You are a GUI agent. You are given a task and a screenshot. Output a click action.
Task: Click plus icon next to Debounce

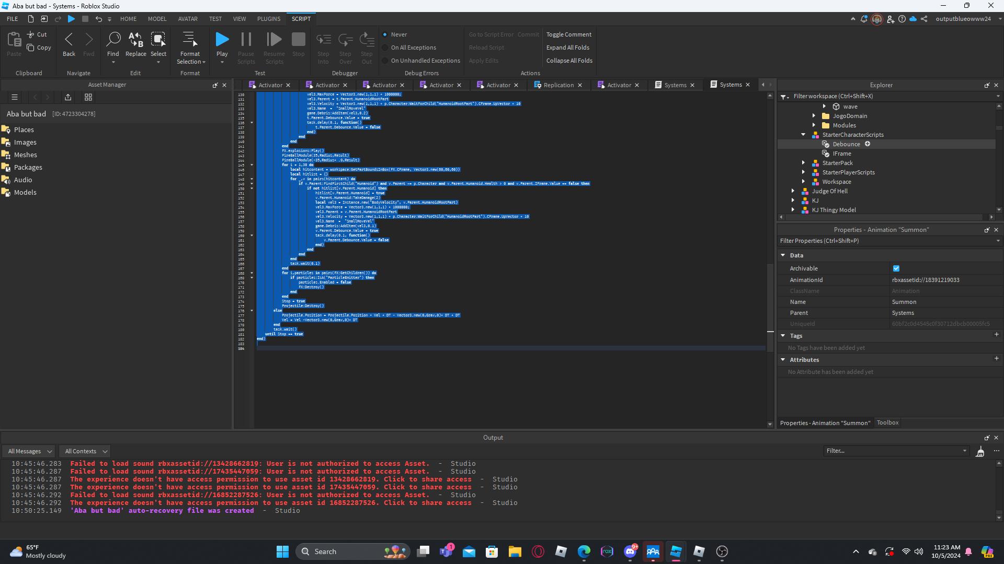pyautogui.click(x=868, y=144)
